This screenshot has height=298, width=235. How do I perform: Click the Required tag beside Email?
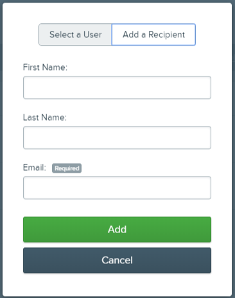coord(67,168)
